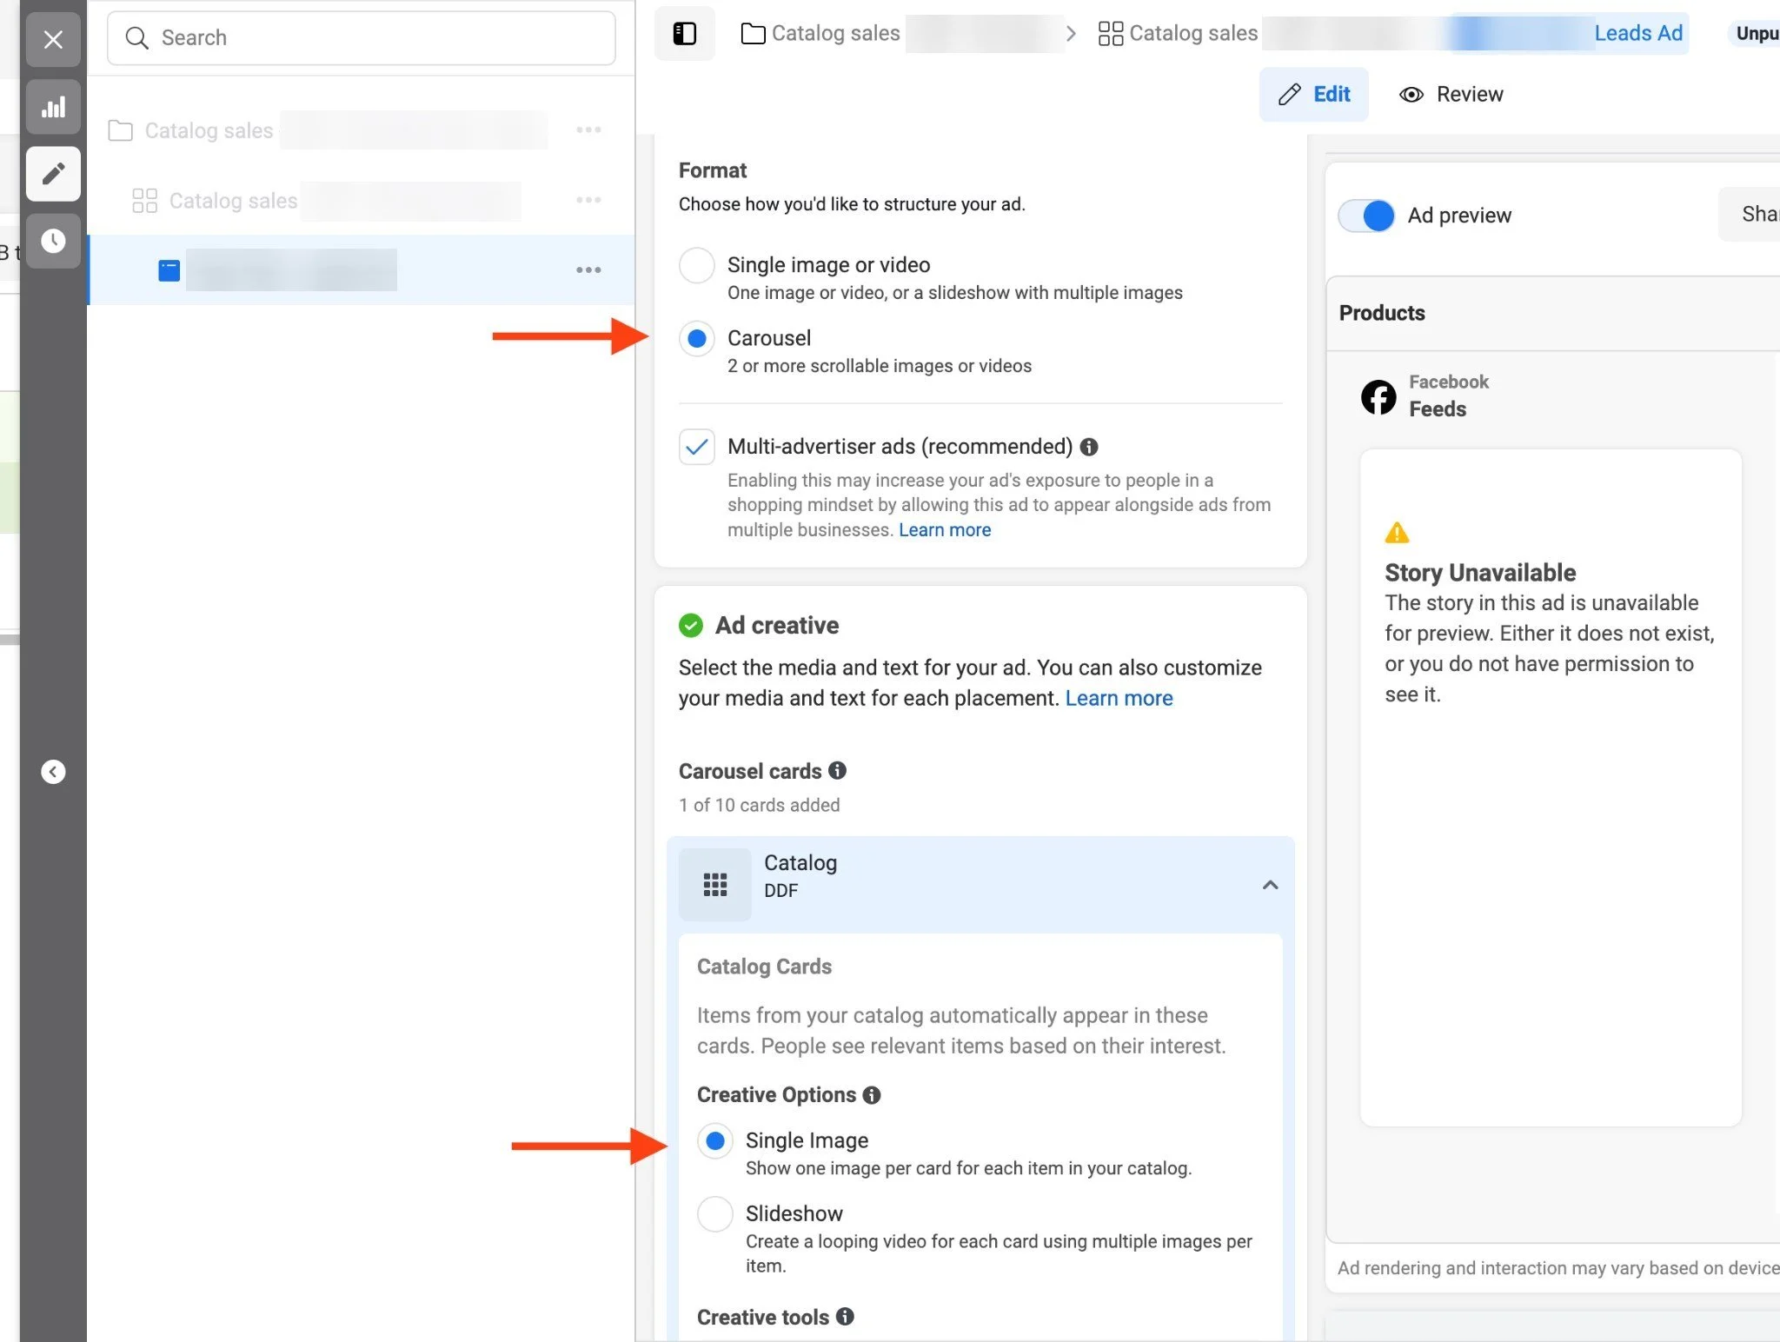Toggle the panel layout icon

tap(685, 34)
